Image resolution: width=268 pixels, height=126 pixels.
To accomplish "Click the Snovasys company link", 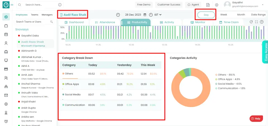I will click(22, 29).
